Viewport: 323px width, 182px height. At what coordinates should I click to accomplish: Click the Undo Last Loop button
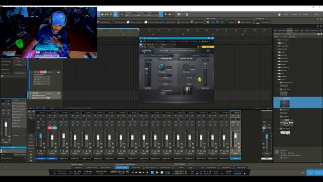click(x=151, y=167)
